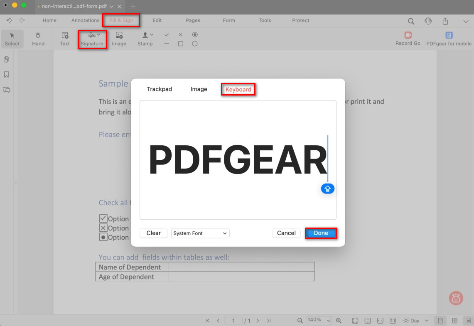Select the filled radio dot tool
This screenshot has width=474, height=326.
[x=195, y=35]
